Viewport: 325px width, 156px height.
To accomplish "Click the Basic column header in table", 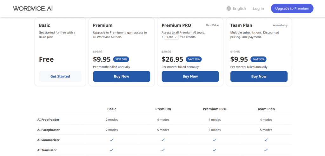I will tap(112, 109).
